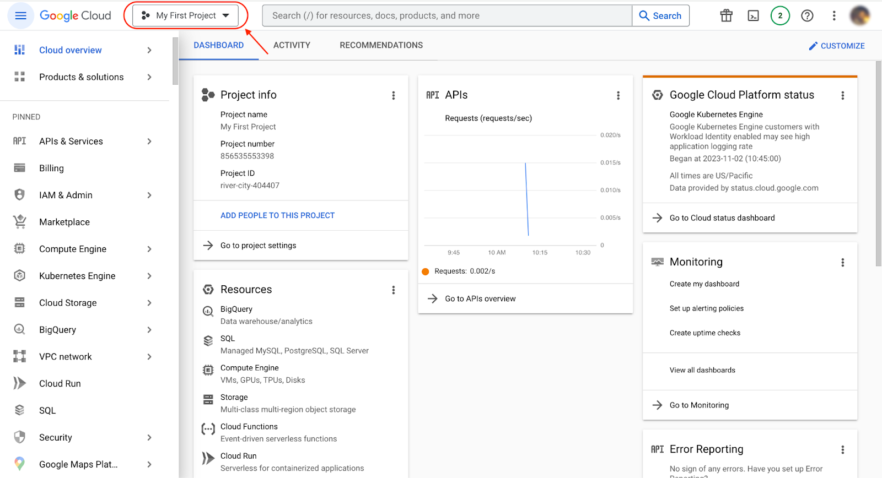Expand the IAM & Admin submenu

[x=149, y=195]
